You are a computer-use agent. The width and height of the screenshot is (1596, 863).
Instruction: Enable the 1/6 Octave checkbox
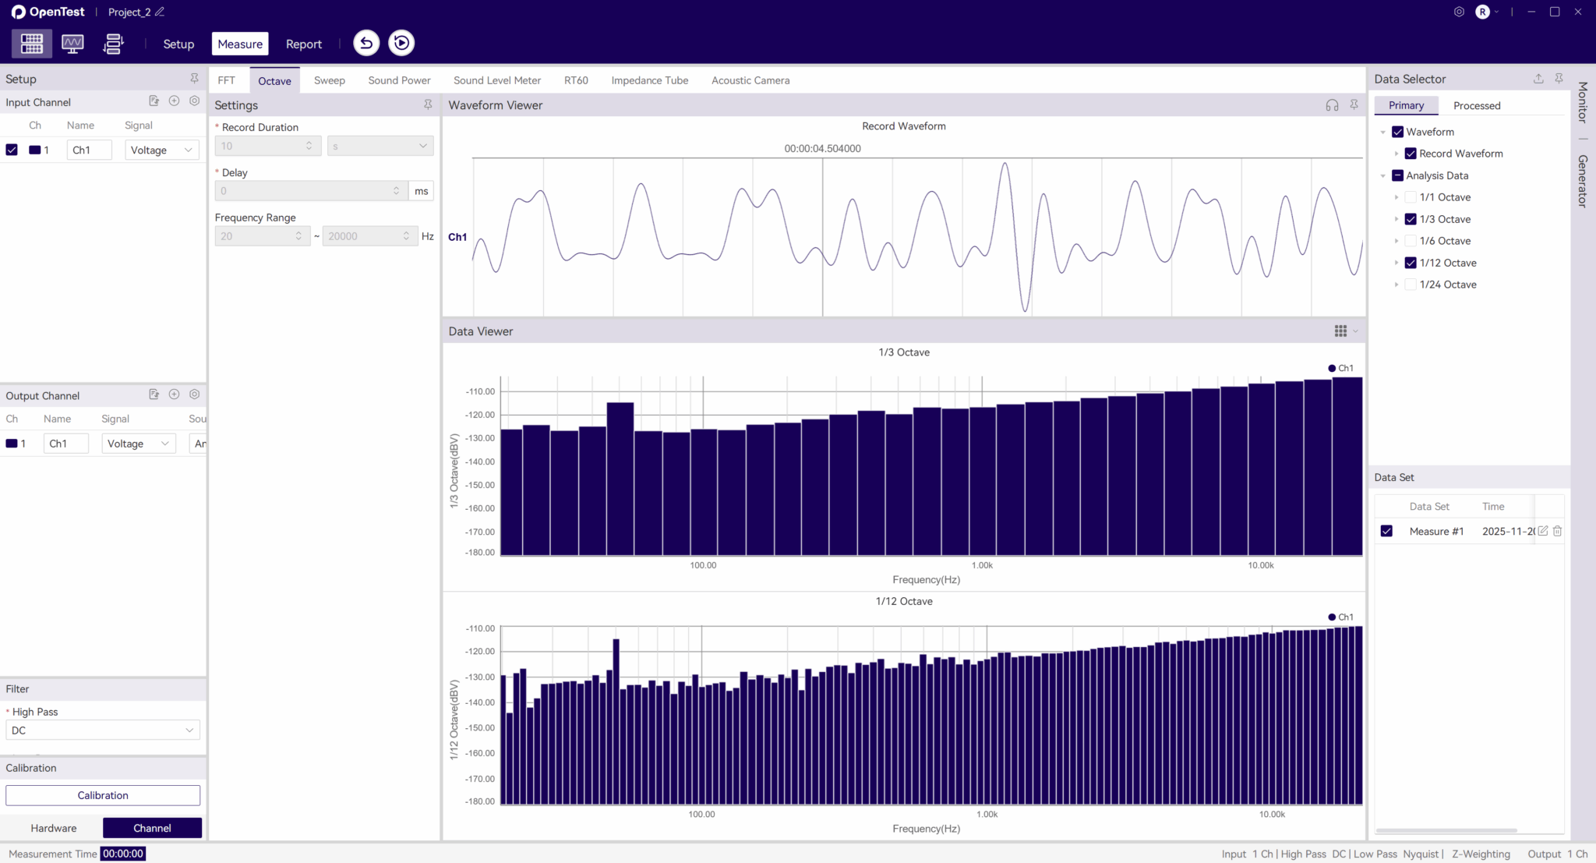(1411, 240)
